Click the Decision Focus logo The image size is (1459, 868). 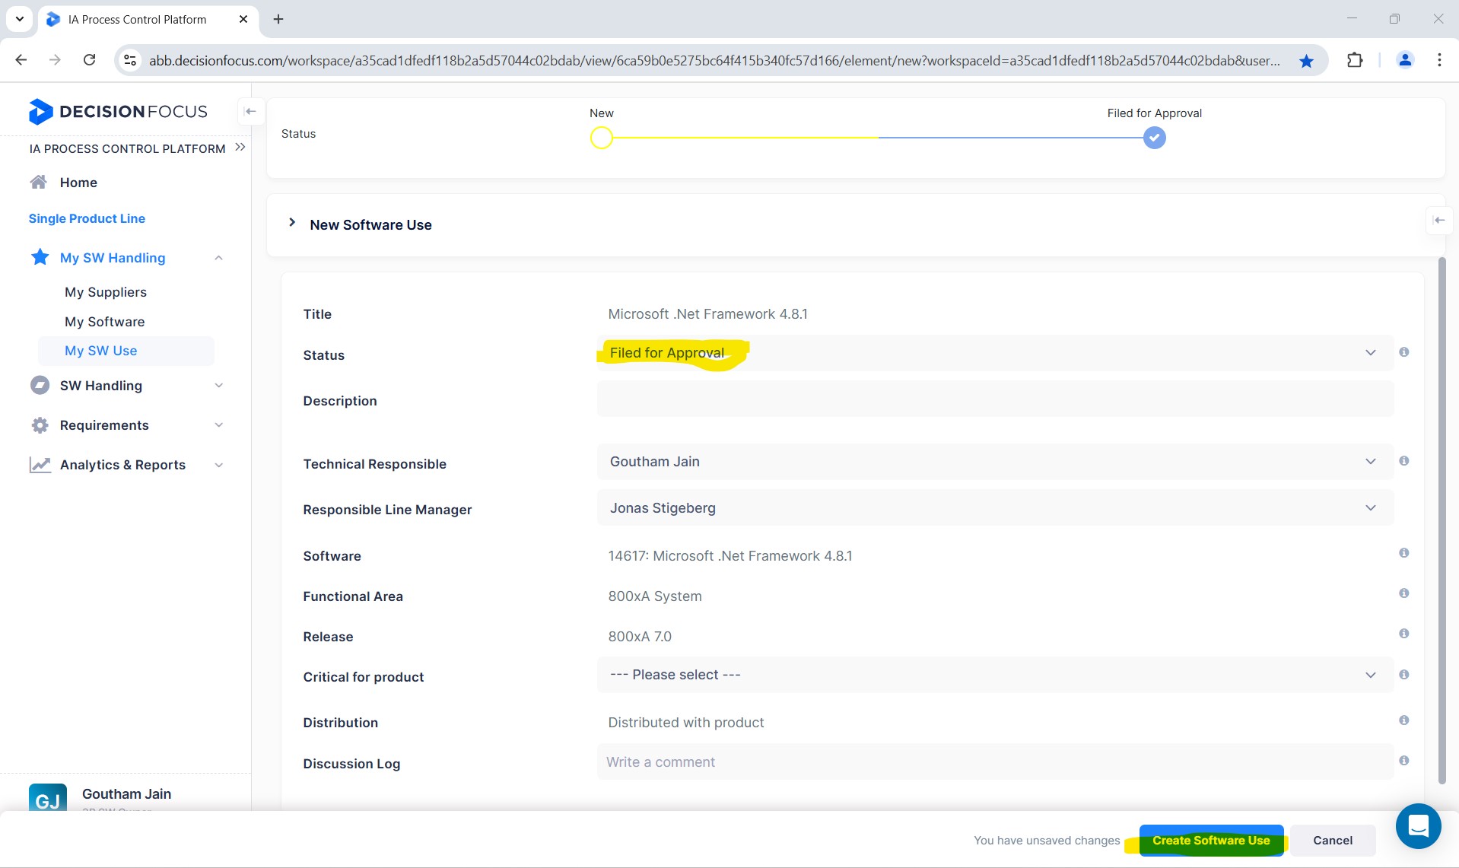point(118,111)
